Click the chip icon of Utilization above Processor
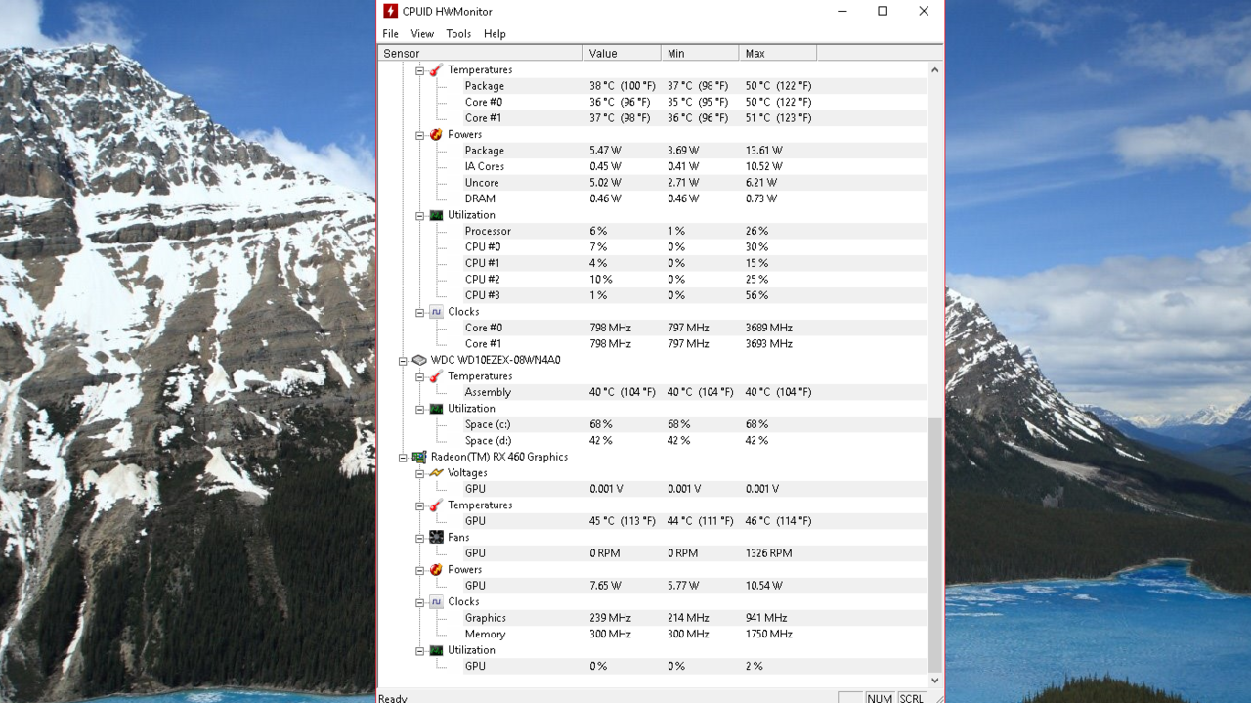Image resolution: width=1251 pixels, height=703 pixels. [x=436, y=215]
